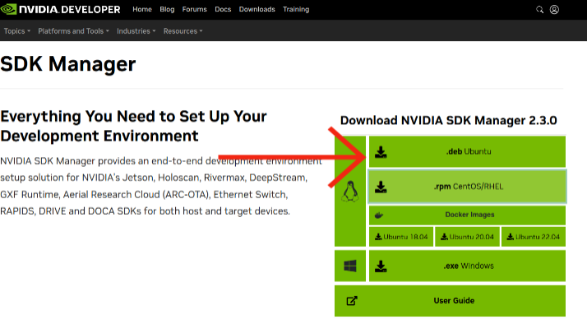Expand the Topics dropdown
587x324 pixels.
tap(16, 31)
